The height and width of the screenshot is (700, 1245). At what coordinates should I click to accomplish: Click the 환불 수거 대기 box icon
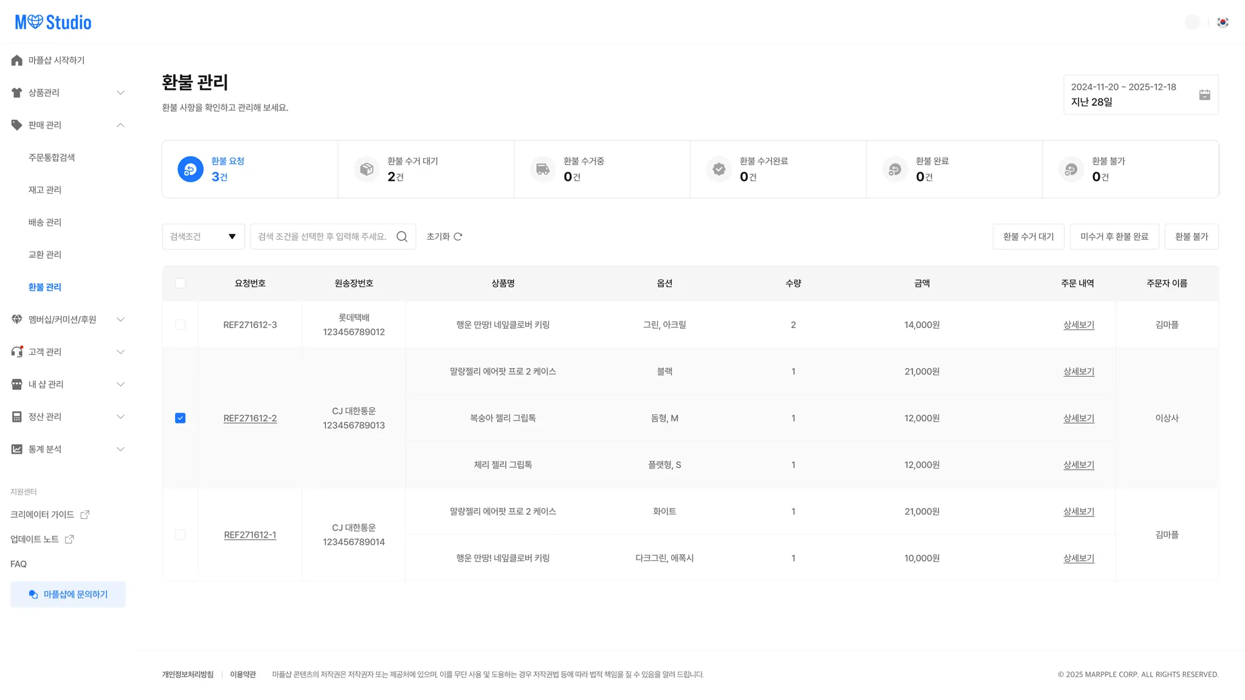(x=367, y=169)
